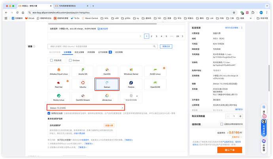The image size is (273, 159).
Task: Choose the Rocky Linux image tile
Action: pos(59,97)
